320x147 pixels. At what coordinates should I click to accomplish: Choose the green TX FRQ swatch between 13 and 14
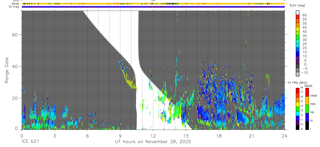pyautogui.click(x=298, y=109)
